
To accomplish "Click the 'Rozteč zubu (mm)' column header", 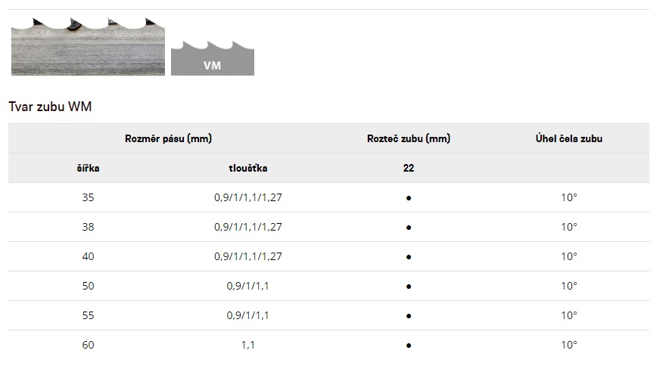I will tap(409, 138).
